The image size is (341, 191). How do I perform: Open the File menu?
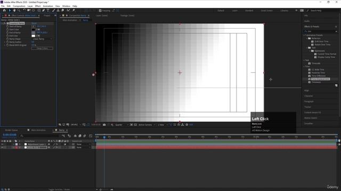click(3, 6)
